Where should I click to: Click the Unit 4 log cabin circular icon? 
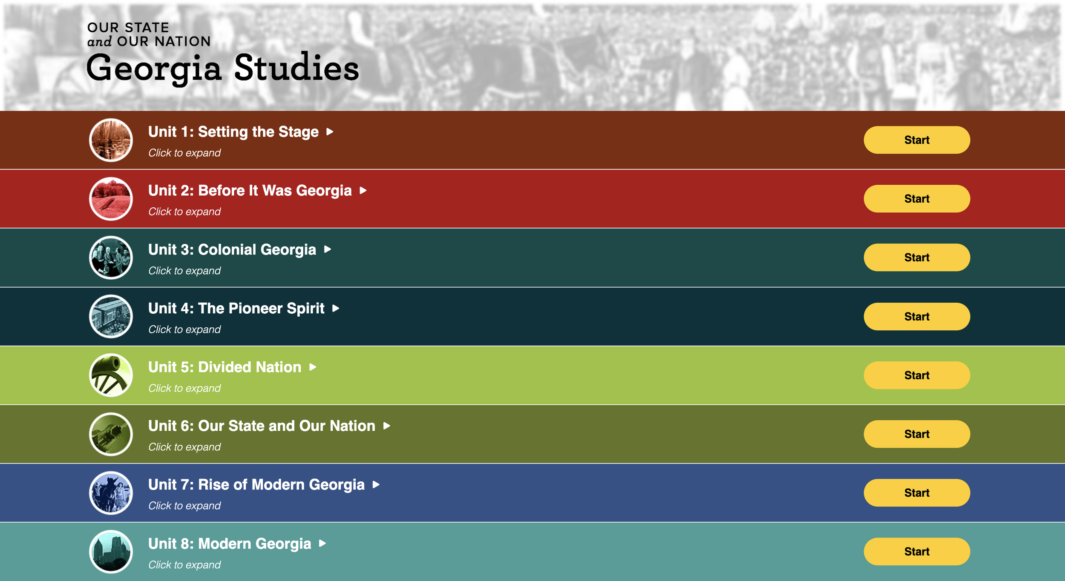pos(111,316)
